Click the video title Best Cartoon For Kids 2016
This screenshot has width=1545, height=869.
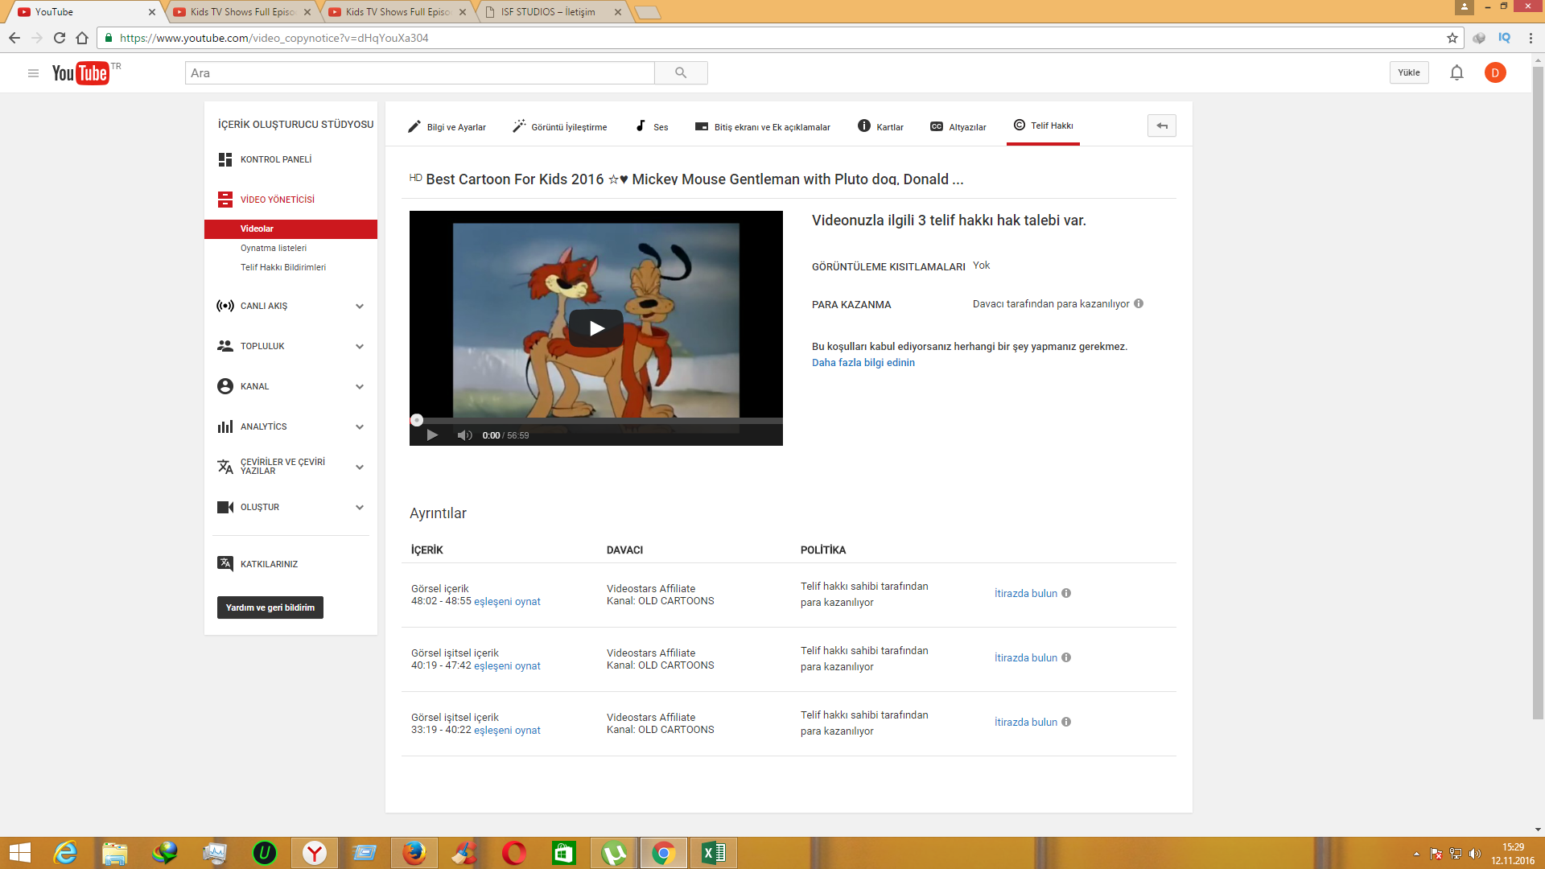tap(694, 179)
